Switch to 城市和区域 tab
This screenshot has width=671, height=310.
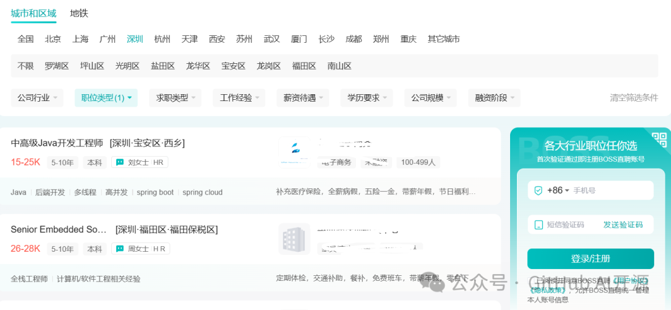click(34, 13)
